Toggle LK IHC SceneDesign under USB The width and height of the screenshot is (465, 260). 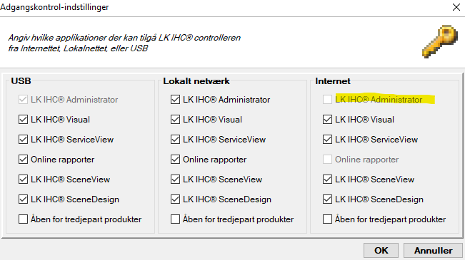(23, 199)
